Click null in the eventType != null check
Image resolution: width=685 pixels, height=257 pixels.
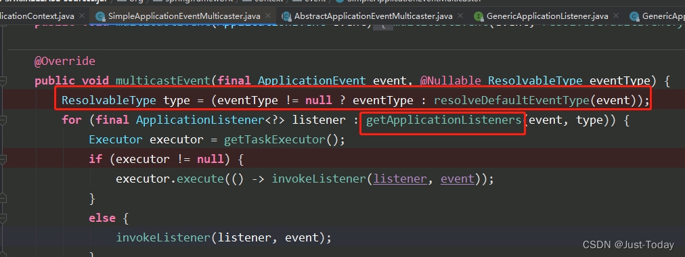tap(319, 100)
